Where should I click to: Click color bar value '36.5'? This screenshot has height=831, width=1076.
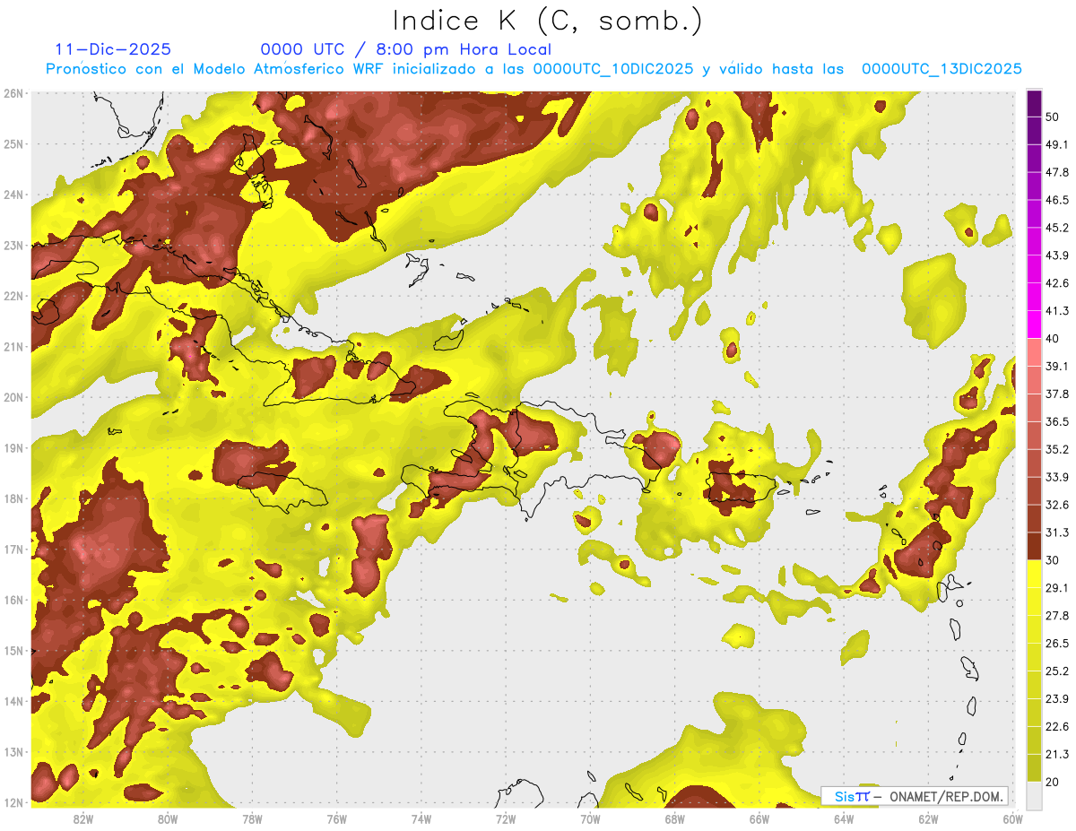(1056, 421)
